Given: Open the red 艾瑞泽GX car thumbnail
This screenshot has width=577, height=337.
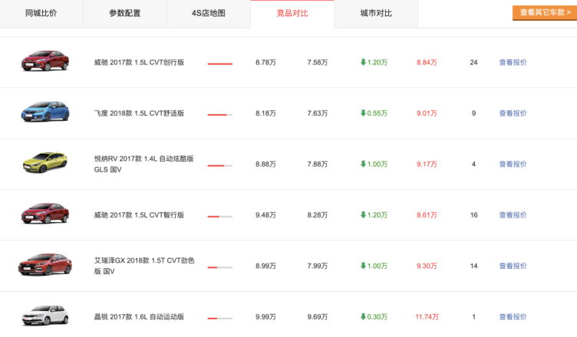Looking at the screenshot, I should [x=45, y=264].
